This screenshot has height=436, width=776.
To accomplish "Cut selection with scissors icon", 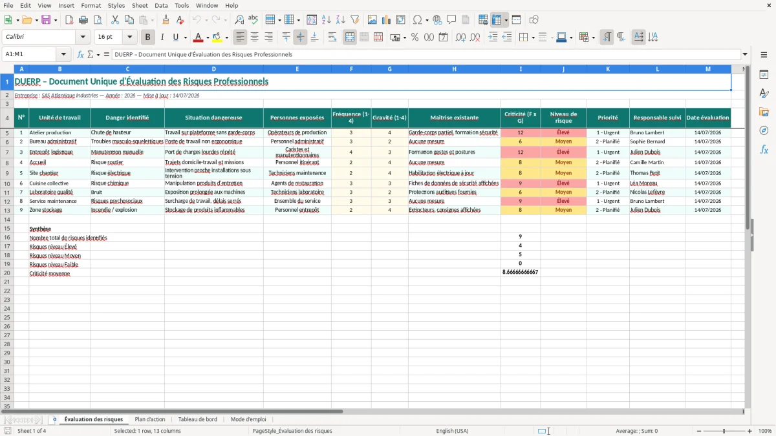I will [x=115, y=20].
